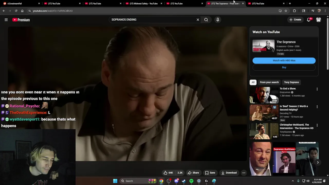Select the Tony Soprano chip

(x=291, y=82)
